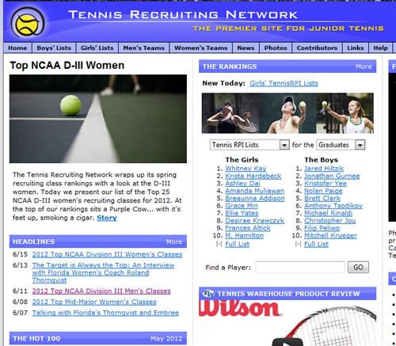The image size is (396, 346).
Task: Click the Tennis Warehouse Product Review header
Action: pos(287,294)
